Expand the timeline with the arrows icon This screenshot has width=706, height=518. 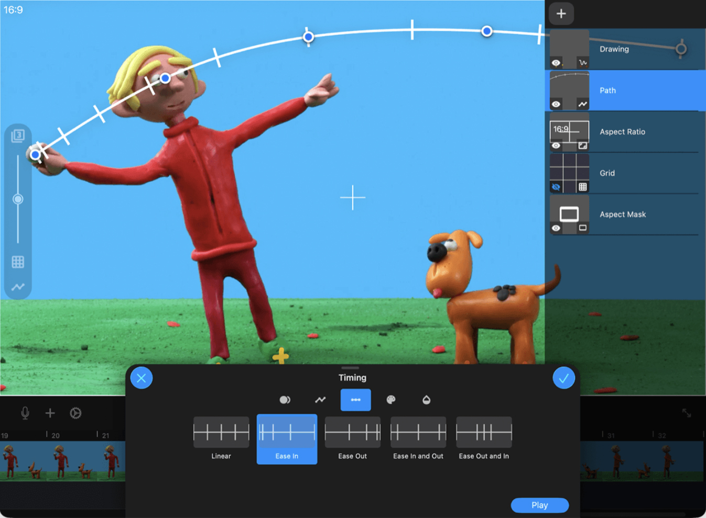687,413
